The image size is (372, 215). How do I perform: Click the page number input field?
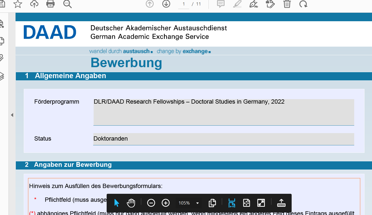[x=183, y=4]
